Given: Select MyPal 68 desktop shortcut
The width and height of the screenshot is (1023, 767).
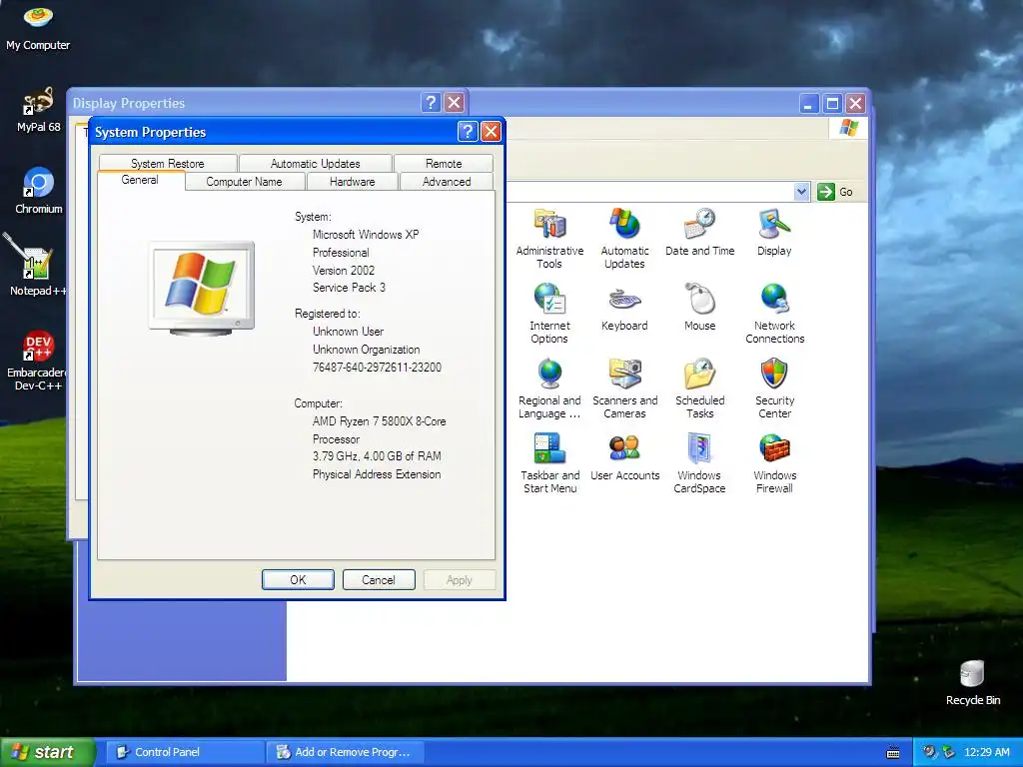Looking at the screenshot, I should pos(38,110).
